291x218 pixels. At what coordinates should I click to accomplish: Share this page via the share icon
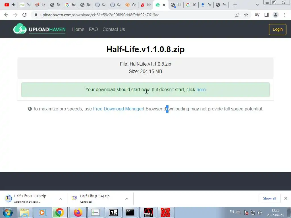pyautogui.click(x=237, y=15)
